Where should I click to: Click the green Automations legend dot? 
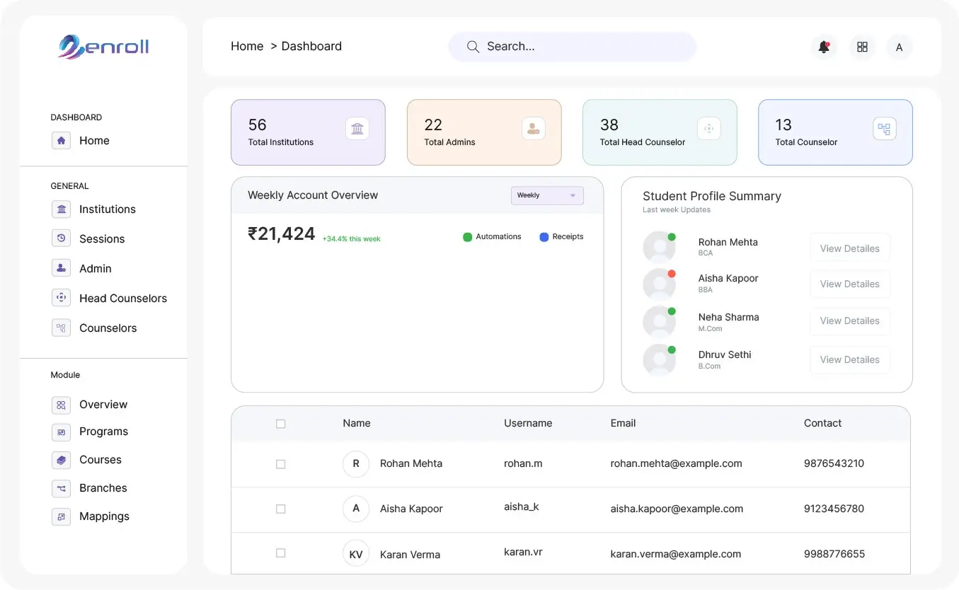(467, 237)
